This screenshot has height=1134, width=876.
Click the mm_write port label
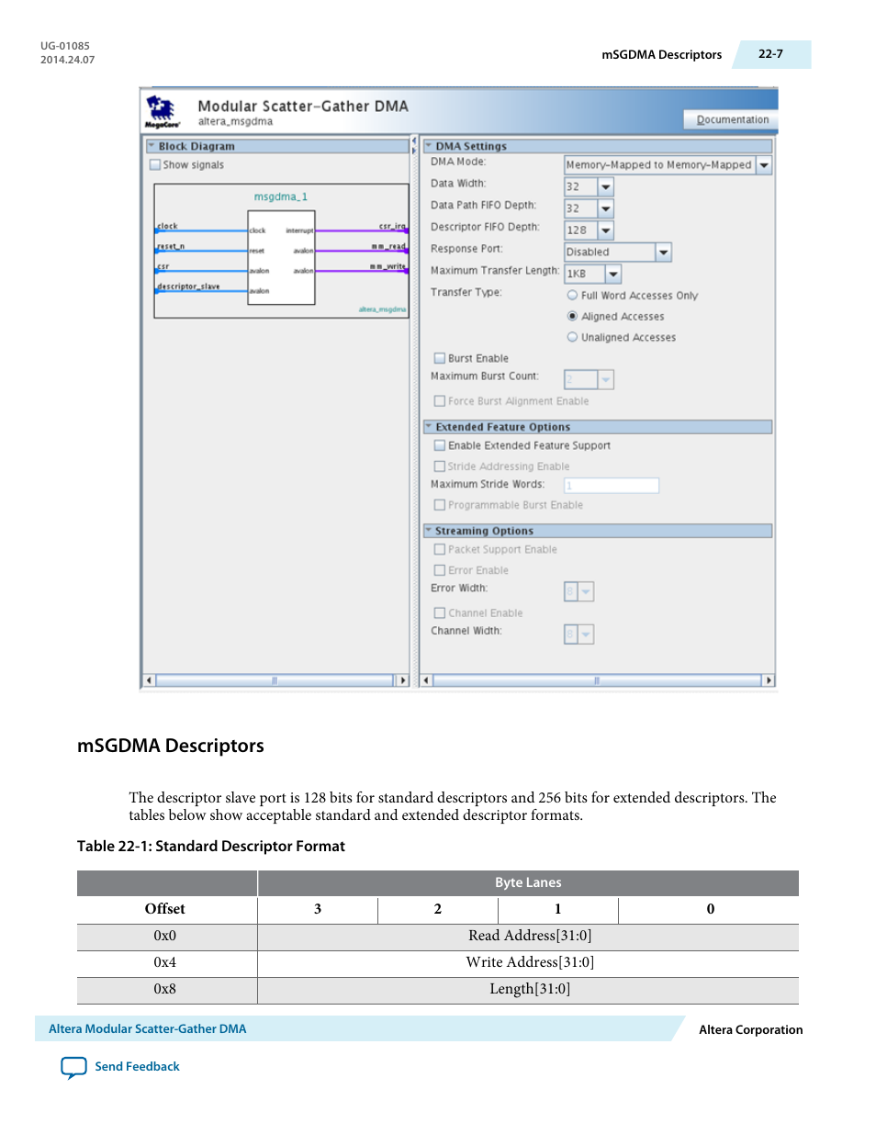pyautogui.click(x=387, y=266)
